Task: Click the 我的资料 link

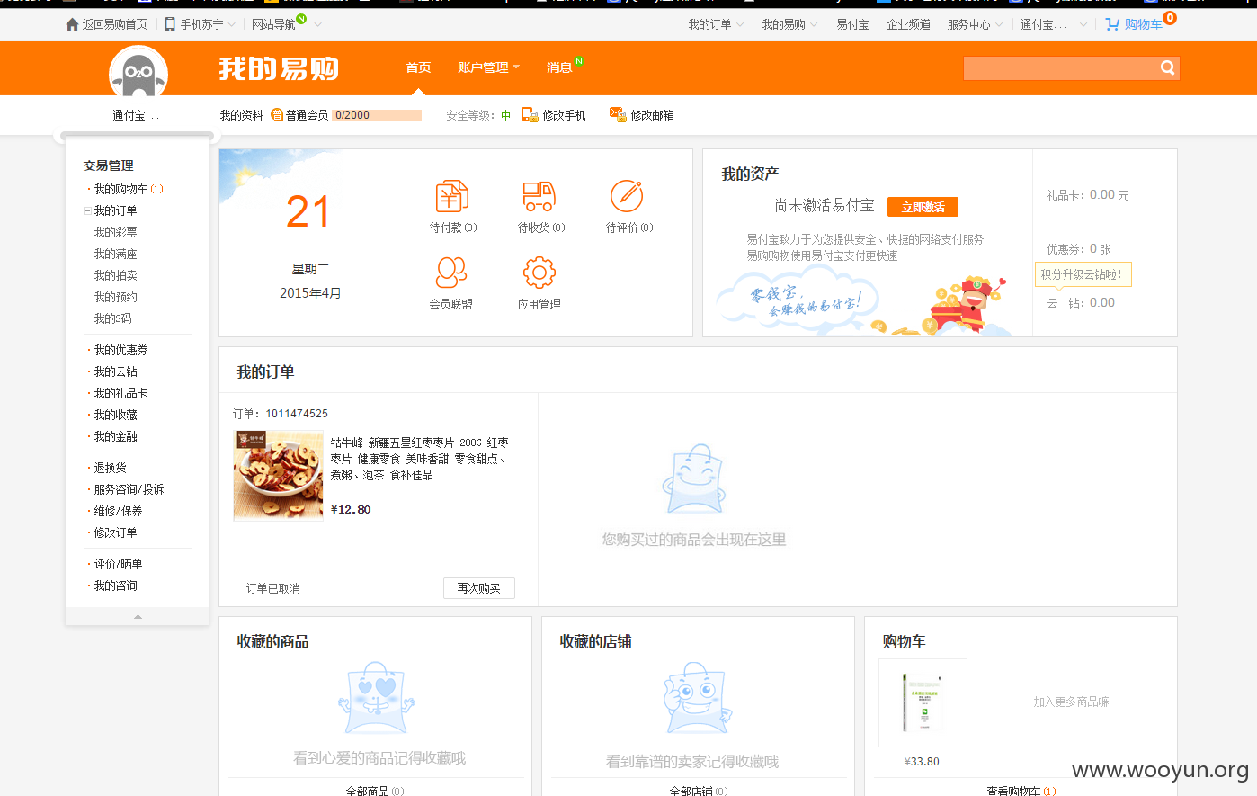Action: (x=242, y=115)
